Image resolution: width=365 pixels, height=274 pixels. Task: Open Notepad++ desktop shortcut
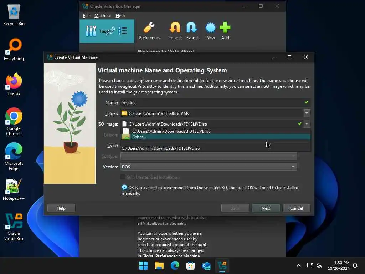(x=14, y=189)
